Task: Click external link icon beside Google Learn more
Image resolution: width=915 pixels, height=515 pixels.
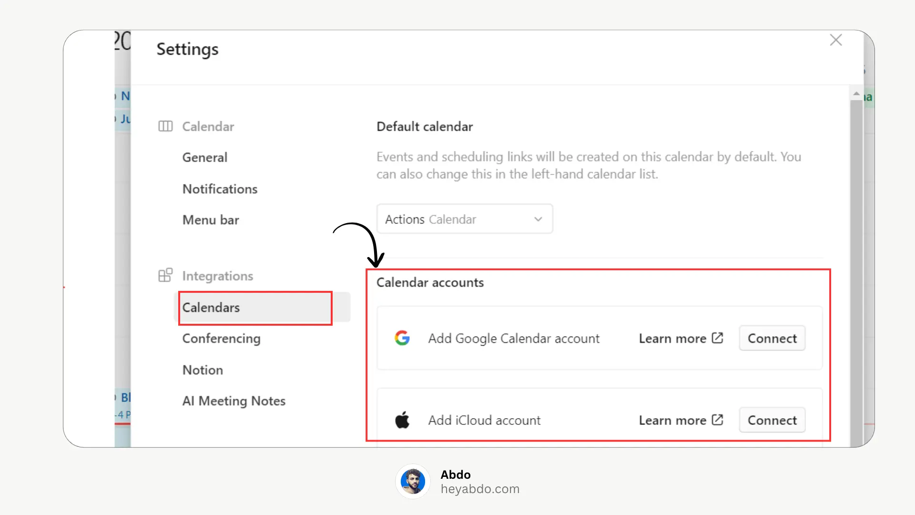Action: tap(717, 338)
